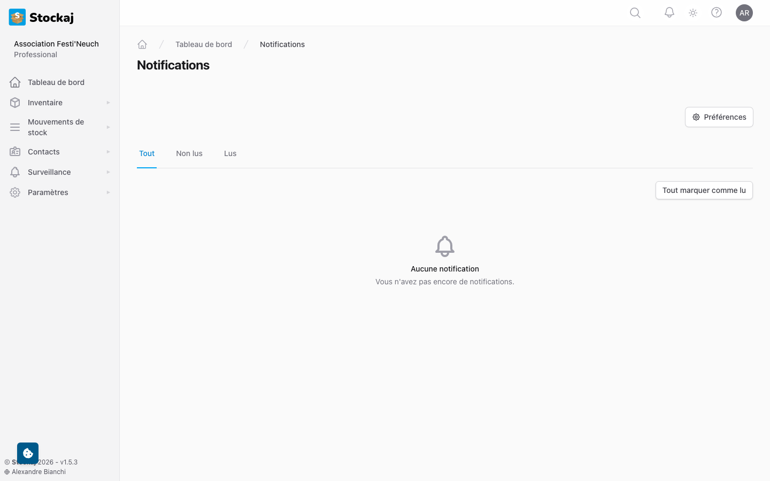Click the Association Festi'Neuch organization name
This screenshot has width=770, height=481.
[x=56, y=44]
